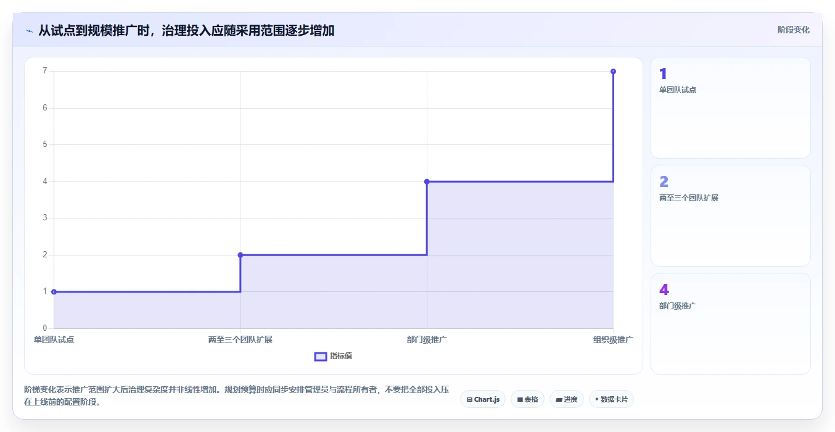
Task: Open the card showing 1 单团队试点
Action: coord(731,108)
